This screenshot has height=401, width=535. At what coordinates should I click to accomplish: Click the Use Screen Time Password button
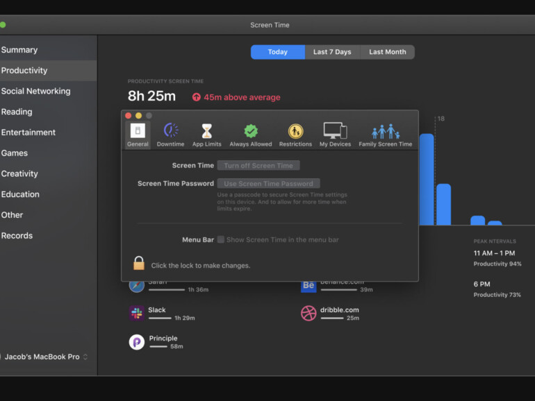268,184
